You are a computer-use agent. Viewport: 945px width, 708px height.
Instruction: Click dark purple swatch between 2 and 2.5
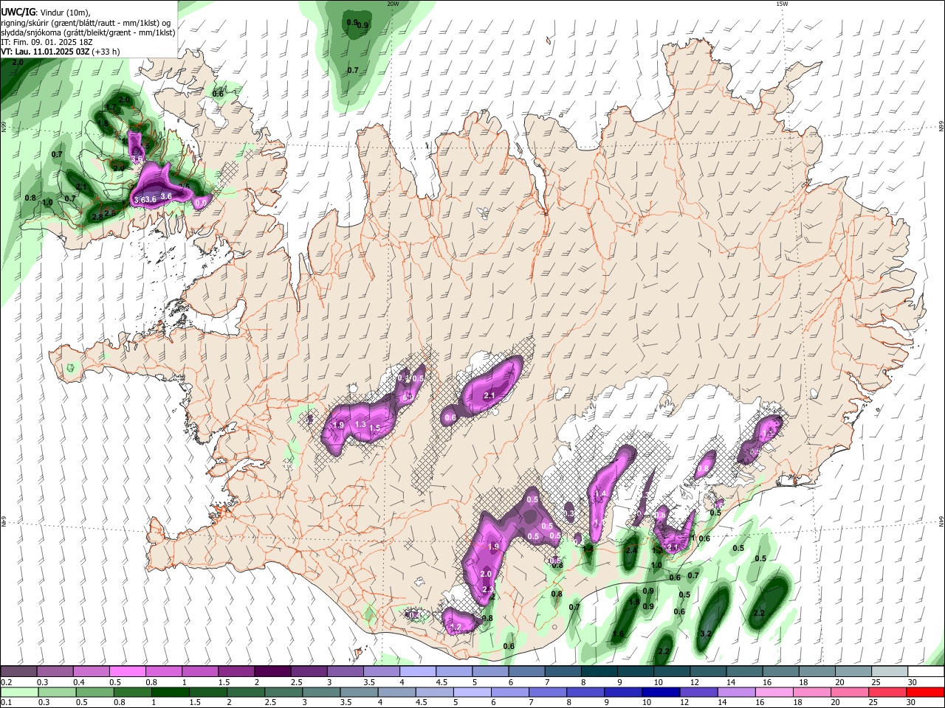click(x=272, y=671)
